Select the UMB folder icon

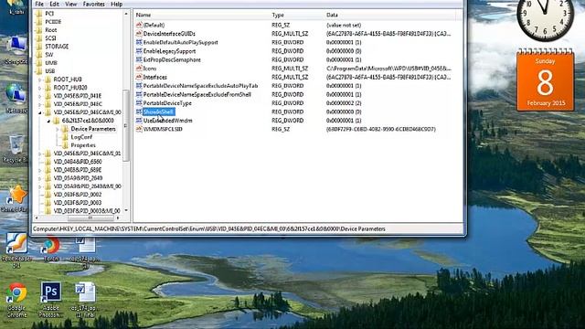point(38,63)
